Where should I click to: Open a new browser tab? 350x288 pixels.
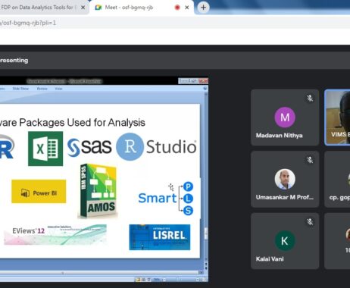[203, 8]
